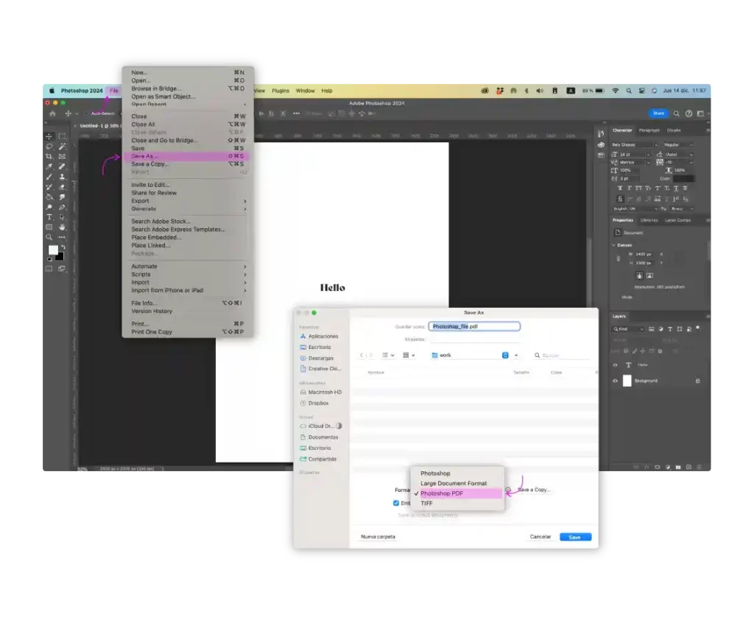Swap foreground and background colors arrow

coord(63,247)
